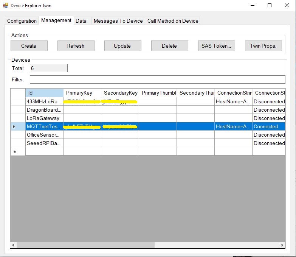The height and width of the screenshot is (257, 296).
Task: Open the Data tab
Action: pyautogui.click(x=81, y=21)
